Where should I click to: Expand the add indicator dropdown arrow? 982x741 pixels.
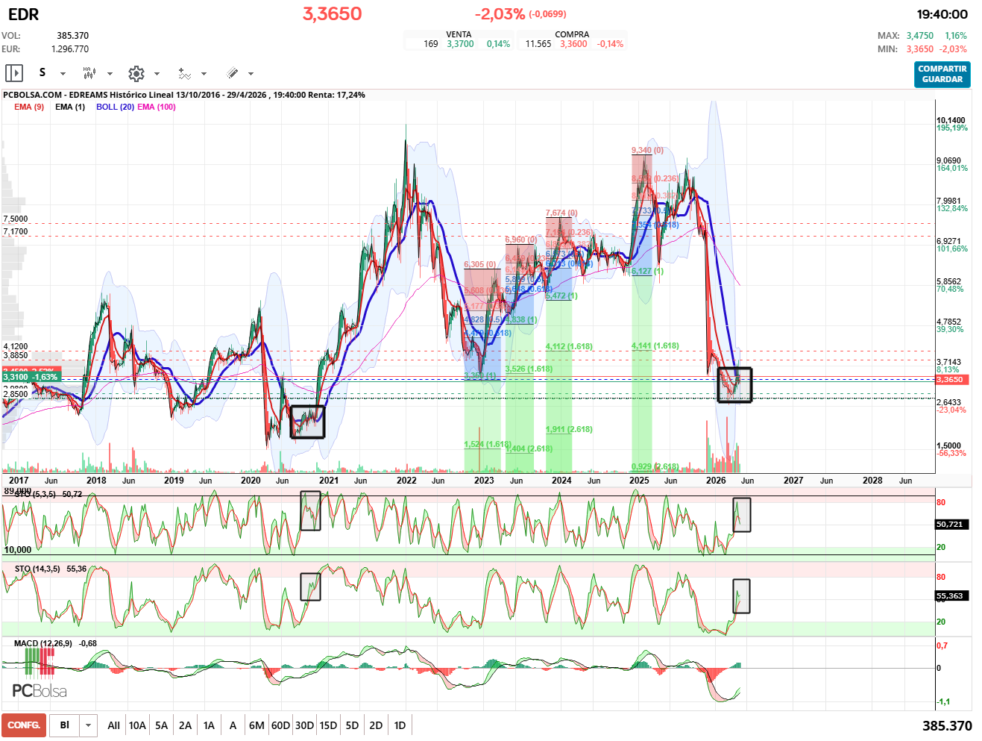pyautogui.click(x=204, y=73)
